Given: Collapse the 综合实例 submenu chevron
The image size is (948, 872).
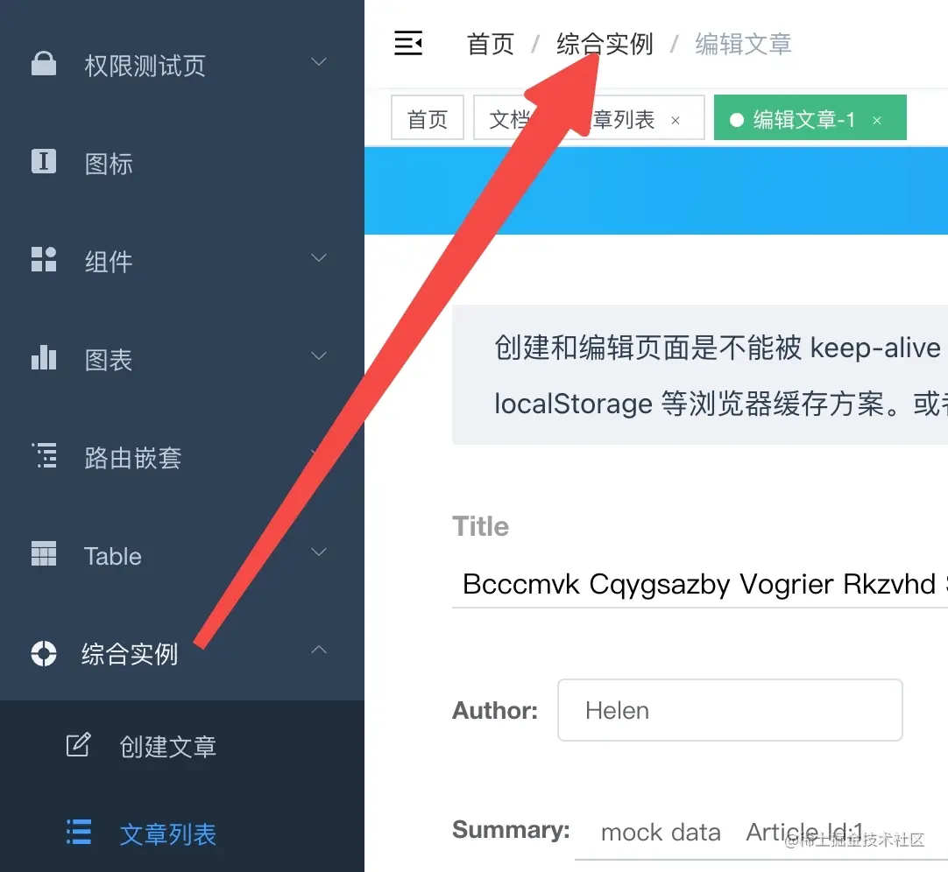Looking at the screenshot, I should click(319, 650).
